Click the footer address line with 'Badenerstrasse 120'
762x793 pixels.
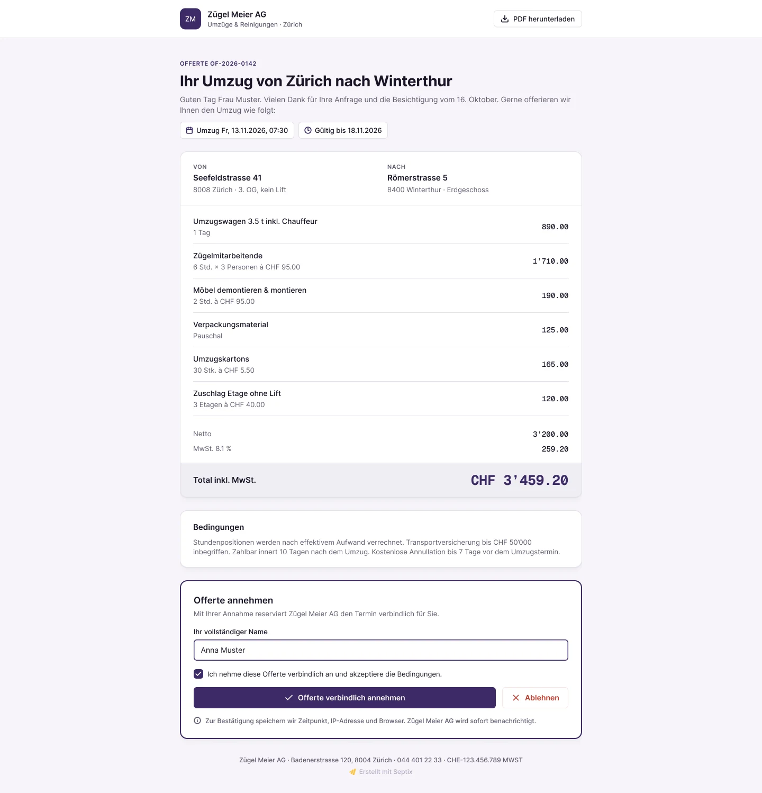pos(381,760)
